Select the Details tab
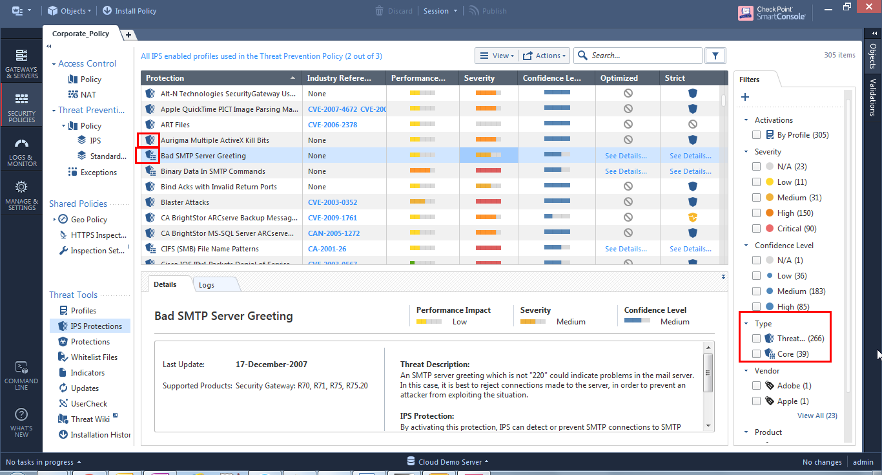This screenshot has width=882, height=475. pos(165,284)
